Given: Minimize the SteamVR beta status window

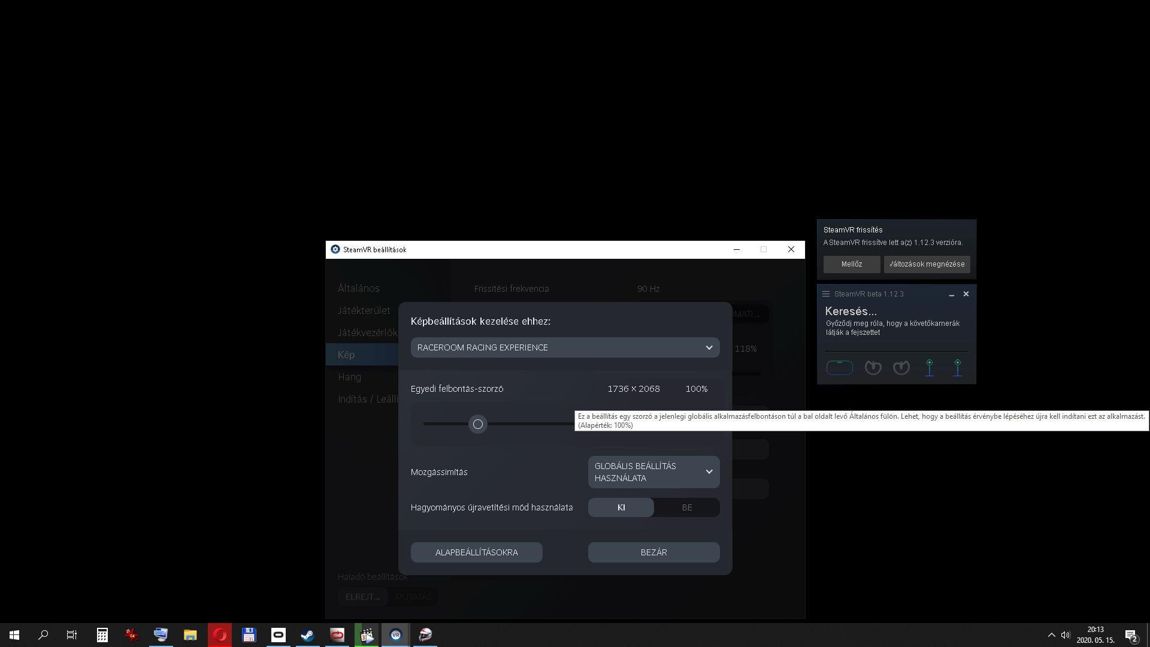Looking at the screenshot, I should (x=951, y=294).
